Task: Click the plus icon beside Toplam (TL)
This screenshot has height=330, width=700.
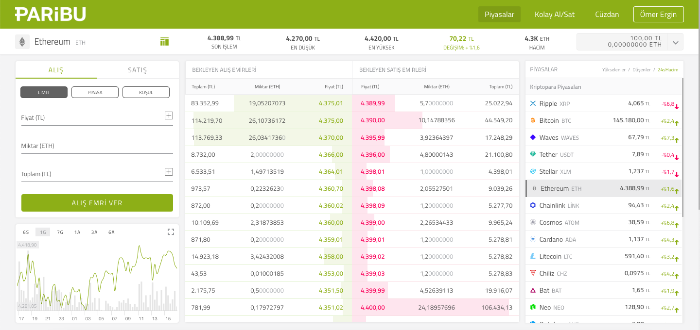Action: pos(169,172)
